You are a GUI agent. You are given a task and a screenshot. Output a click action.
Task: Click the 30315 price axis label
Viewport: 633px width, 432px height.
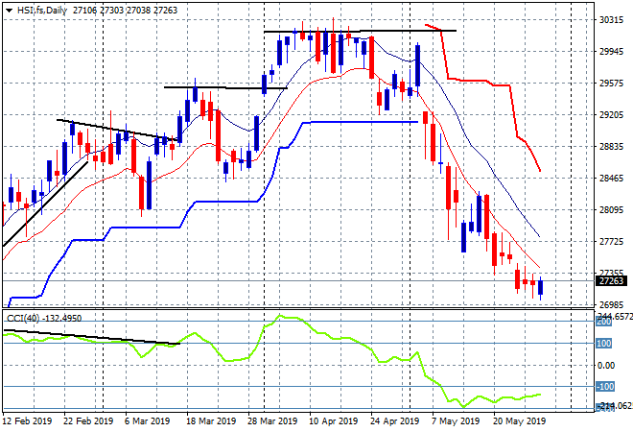point(611,20)
